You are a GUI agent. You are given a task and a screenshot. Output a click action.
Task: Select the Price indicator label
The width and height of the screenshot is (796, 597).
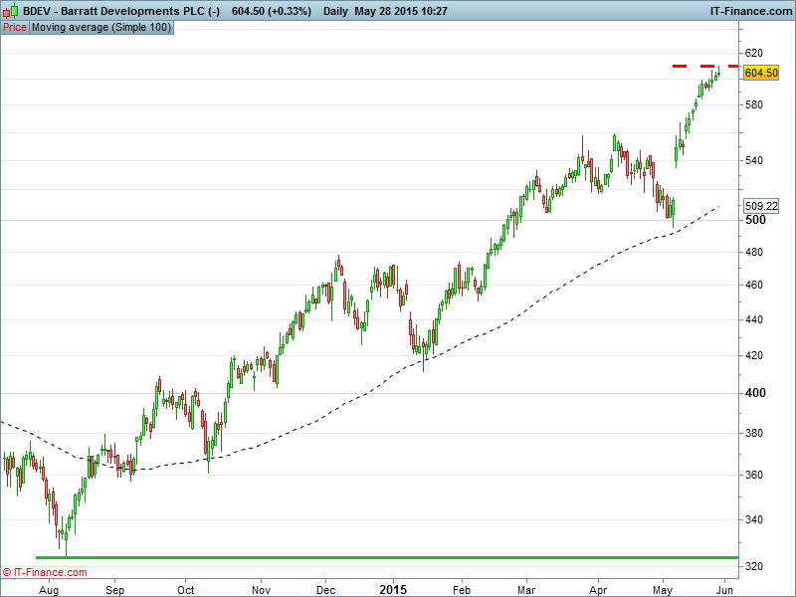point(15,28)
